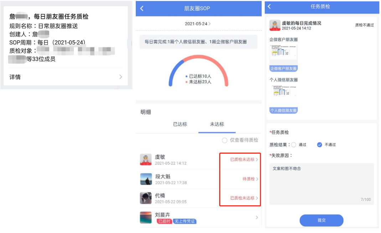Tap the 质检不通过 status label
The image size is (381, 233).
coord(364,25)
